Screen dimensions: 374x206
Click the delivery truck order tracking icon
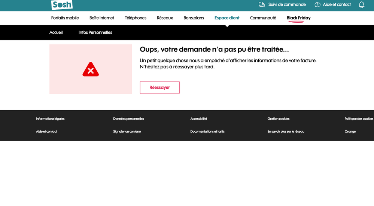262,4
